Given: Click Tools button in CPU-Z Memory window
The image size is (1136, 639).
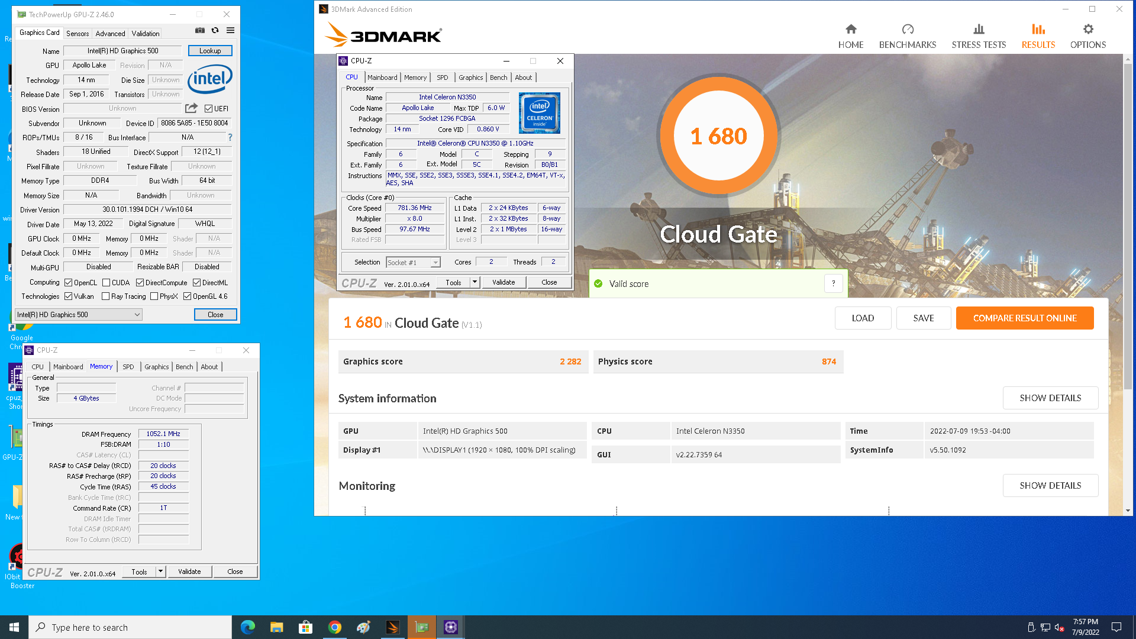Looking at the screenshot, I should (x=140, y=572).
